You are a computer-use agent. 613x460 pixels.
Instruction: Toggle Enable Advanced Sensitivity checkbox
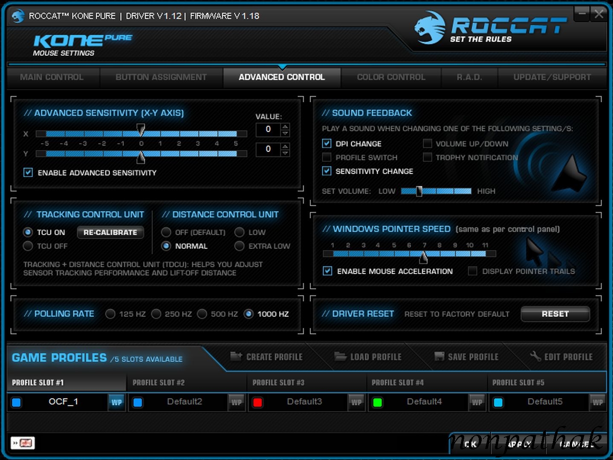tap(28, 172)
